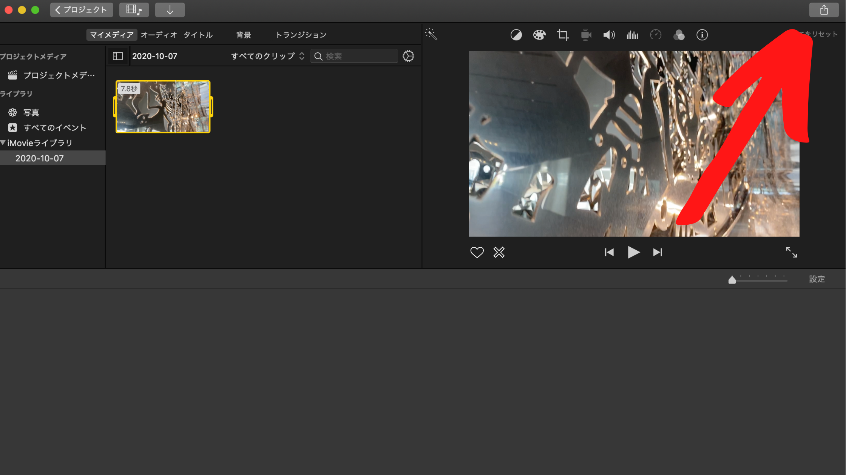846x475 pixels.
Task: Switch to the タイトル tab
Action: [x=198, y=35]
